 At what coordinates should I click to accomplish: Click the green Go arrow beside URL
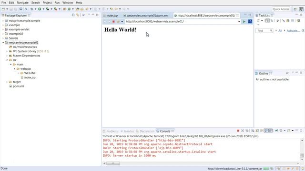point(244,21)
